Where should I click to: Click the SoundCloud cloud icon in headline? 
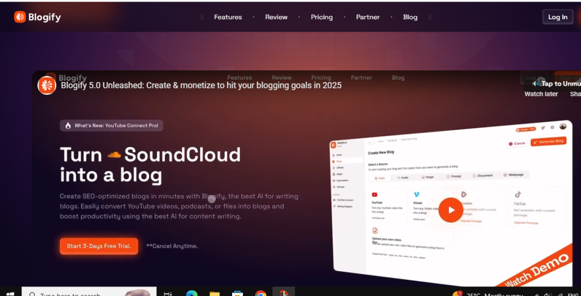[114, 155]
